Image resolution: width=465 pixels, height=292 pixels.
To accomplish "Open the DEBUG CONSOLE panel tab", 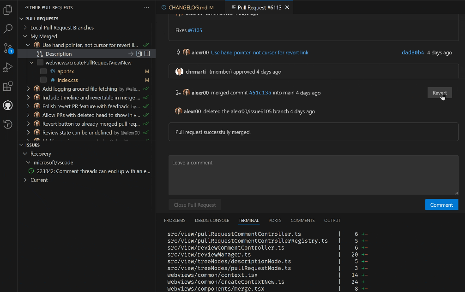I will 212,221.
